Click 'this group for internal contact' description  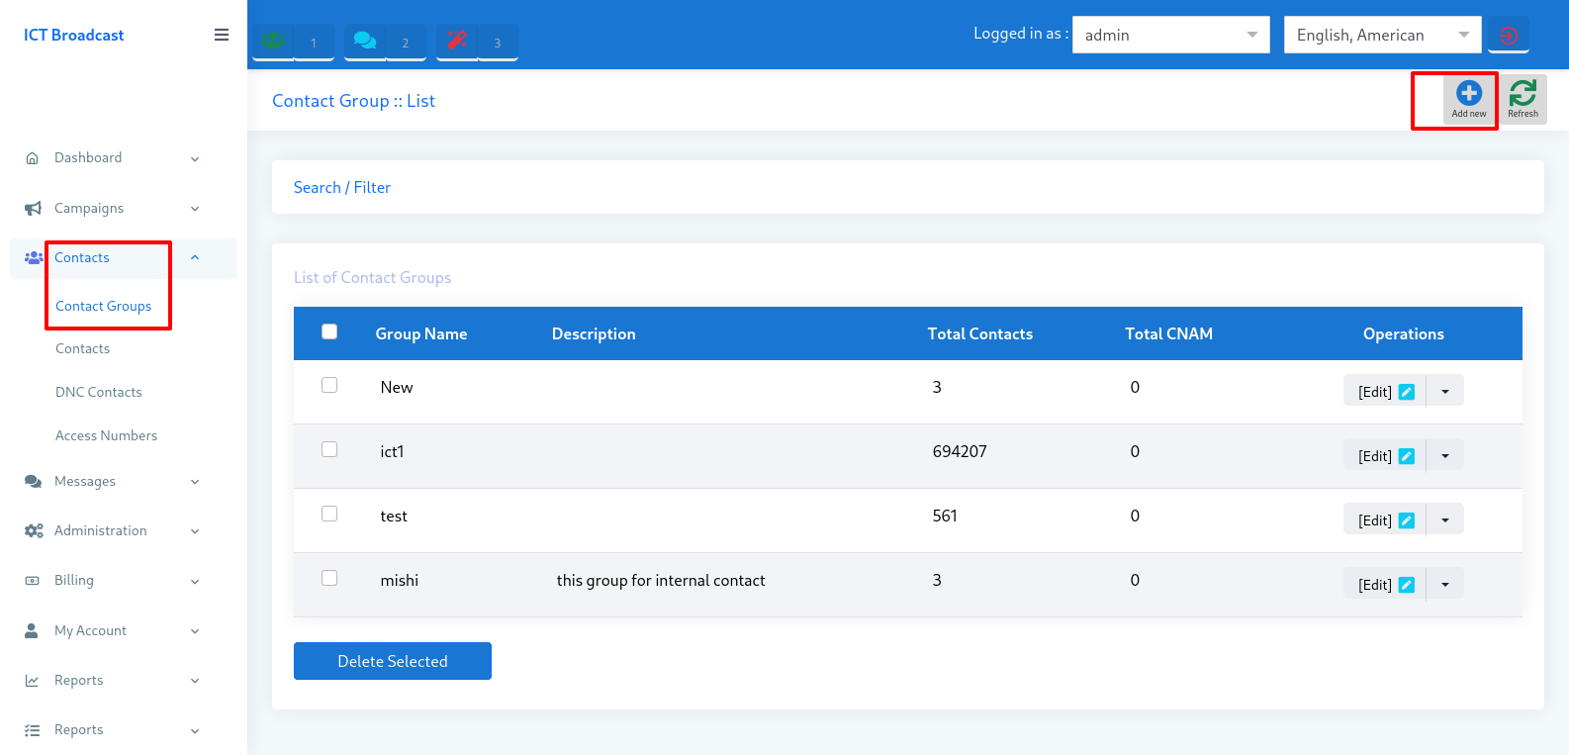[661, 580]
